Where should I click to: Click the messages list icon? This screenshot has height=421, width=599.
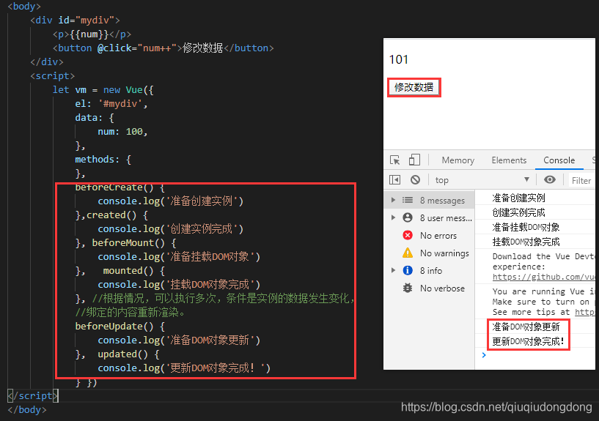tap(408, 200)
